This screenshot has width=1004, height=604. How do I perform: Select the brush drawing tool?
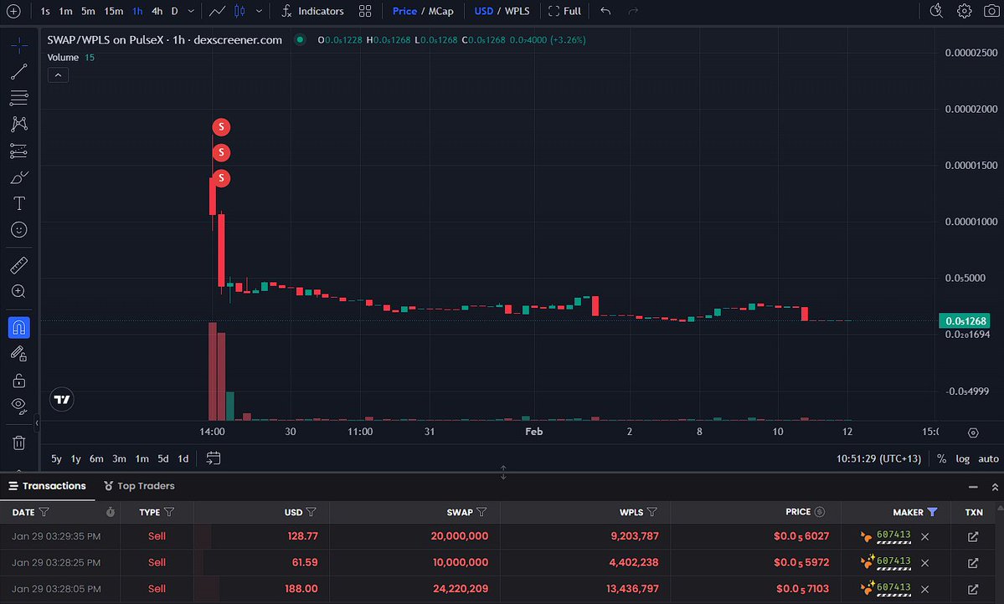(x=18, y=177)
